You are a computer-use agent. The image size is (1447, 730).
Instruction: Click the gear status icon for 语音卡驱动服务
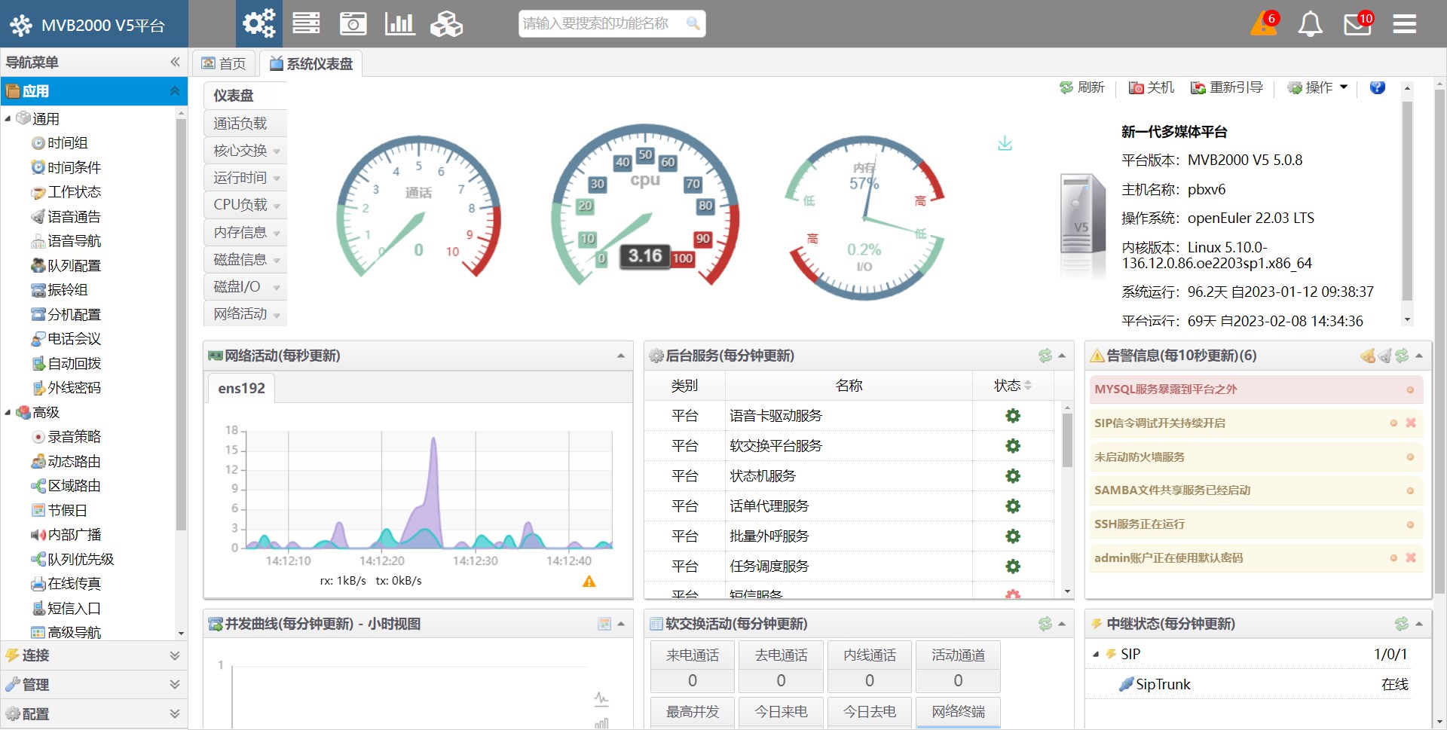pos(1013,415)
